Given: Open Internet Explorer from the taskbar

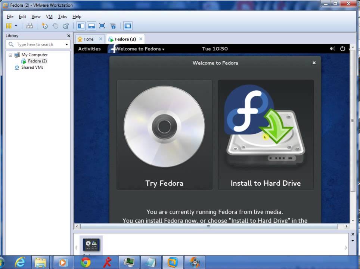Looking at the screenshot, I should pos(20,262).
